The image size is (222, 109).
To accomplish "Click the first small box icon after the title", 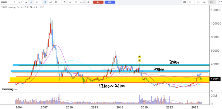I will [x=41, y=7].
